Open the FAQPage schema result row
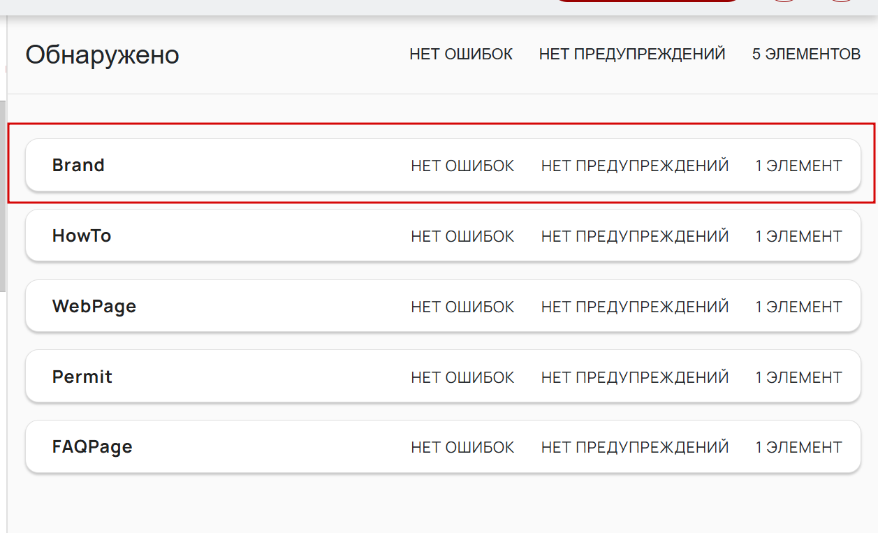878x533 pixels. point(92,447)
